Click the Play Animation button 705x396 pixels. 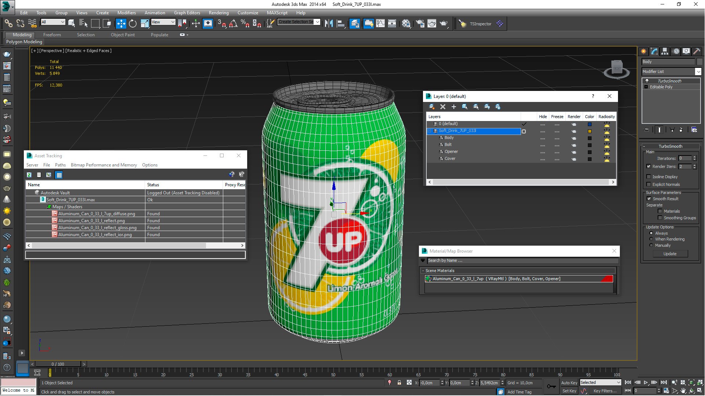(646, 382)
